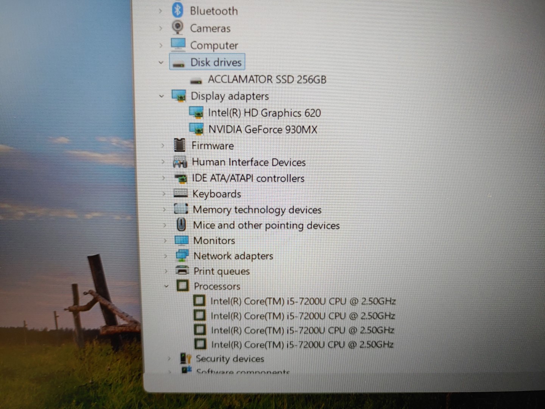Select IDE ATA/ATAPI controllers label
Screen dimensions: 545x409
click(248, 178)
